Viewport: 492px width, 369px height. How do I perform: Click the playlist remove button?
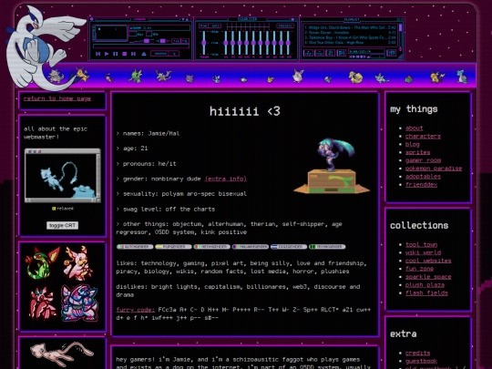(x=320, y=53)
